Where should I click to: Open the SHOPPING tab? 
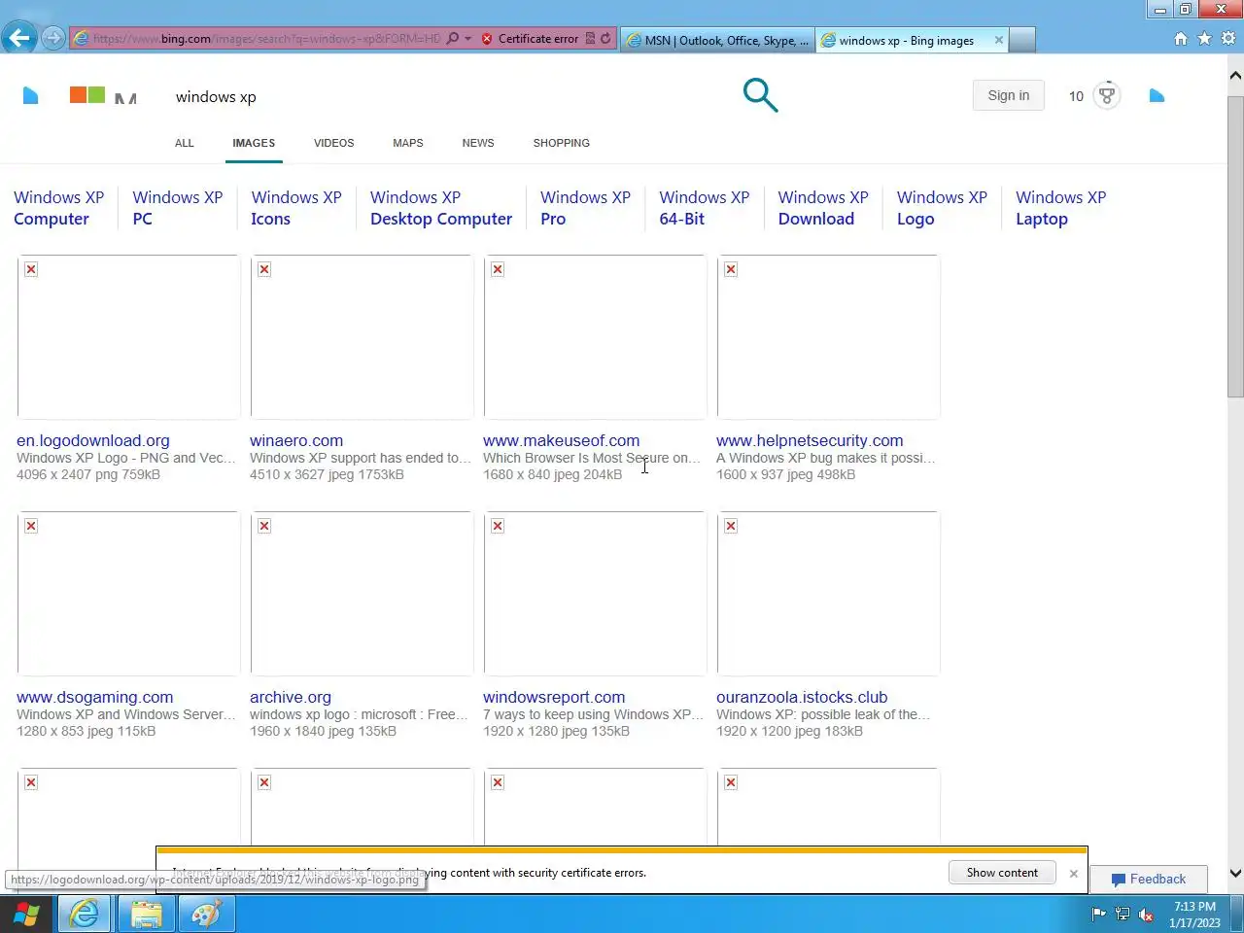[562, 143]
